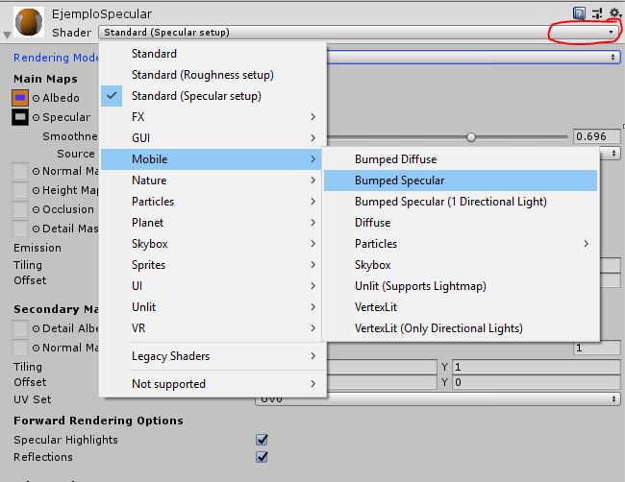
Task: Expand the Particles shader submenu
Action: [213, 202]
